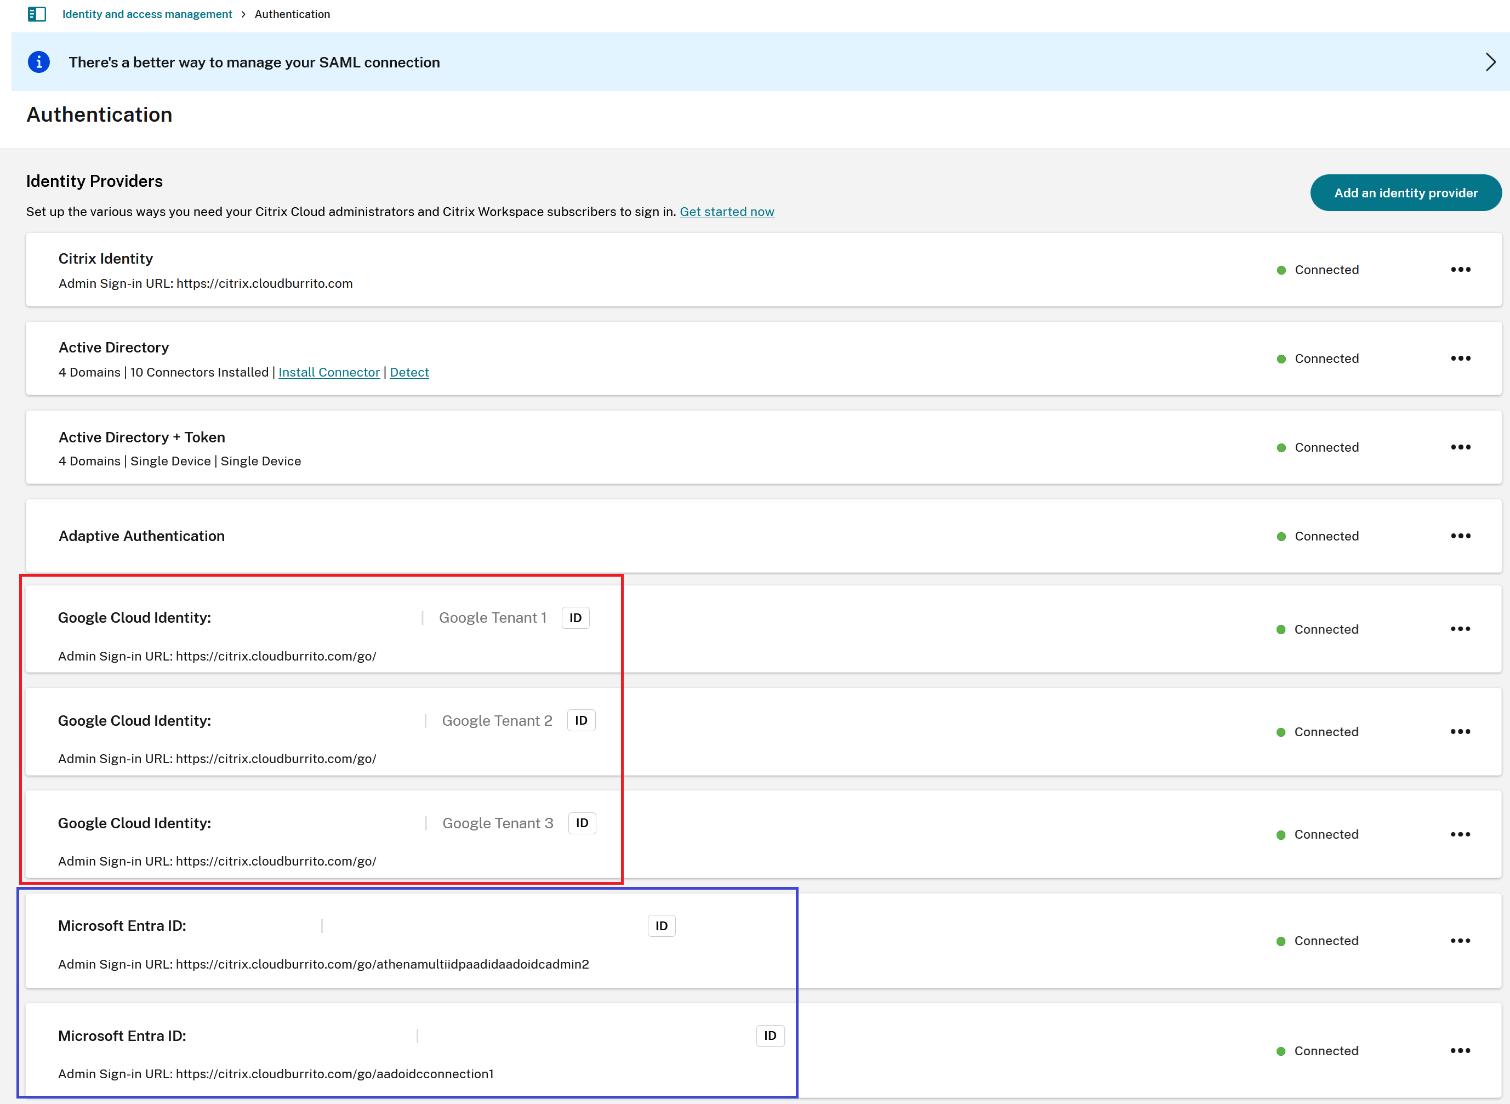Click ID badge in aadoidcconnection1 Entra row
Viewport: 1510px width, 1104px height.
coord(771,1036)
